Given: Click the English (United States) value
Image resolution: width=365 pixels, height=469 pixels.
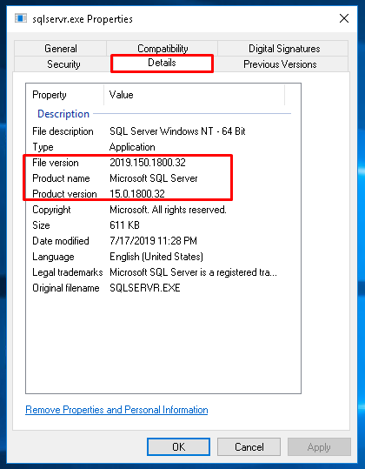Looking at the screenshot, I should pos(156,257).
